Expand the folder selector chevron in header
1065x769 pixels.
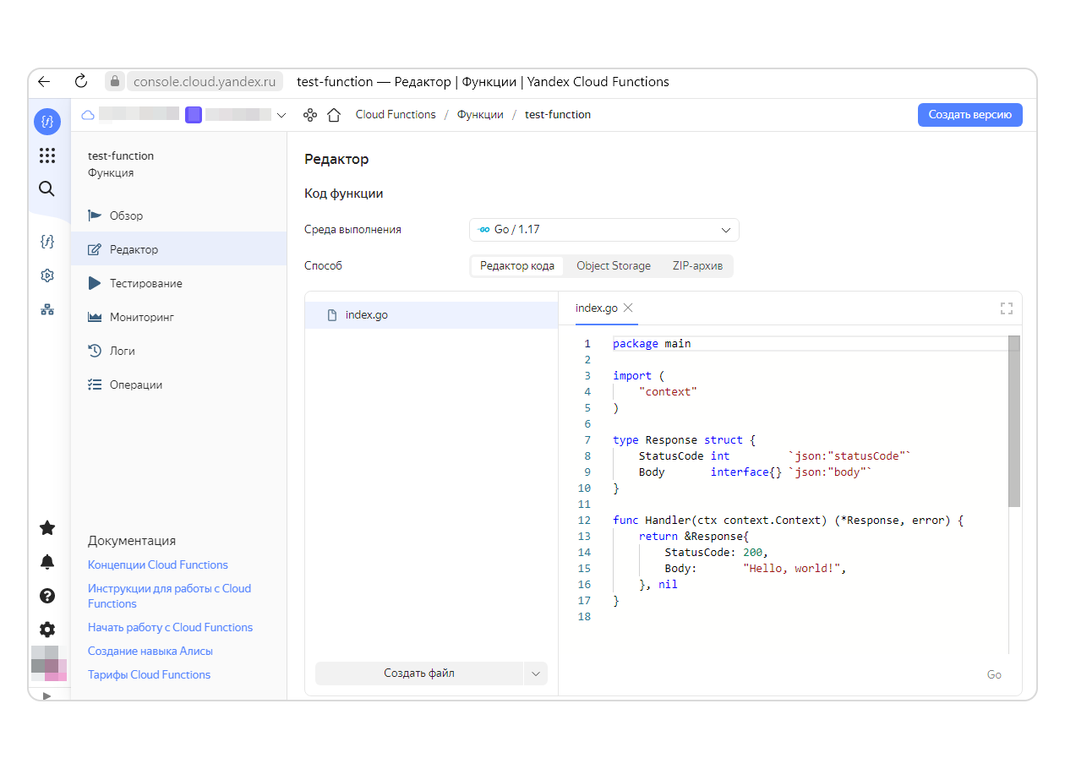(281, 115)
